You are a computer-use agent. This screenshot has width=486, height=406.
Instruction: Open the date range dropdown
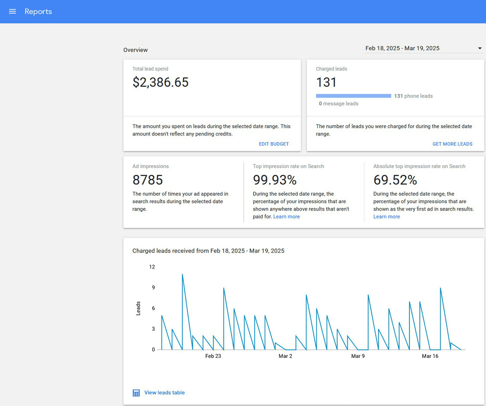424,48
